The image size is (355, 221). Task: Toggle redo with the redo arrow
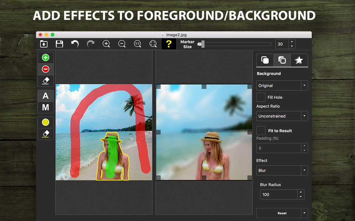pyautogui.click(x=90, y=44)
